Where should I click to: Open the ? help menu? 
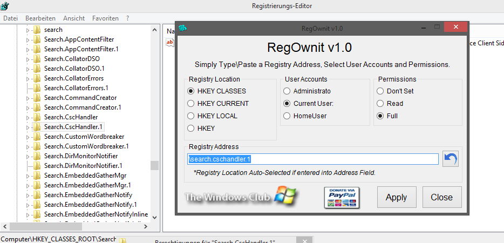(x=127, y=18)
